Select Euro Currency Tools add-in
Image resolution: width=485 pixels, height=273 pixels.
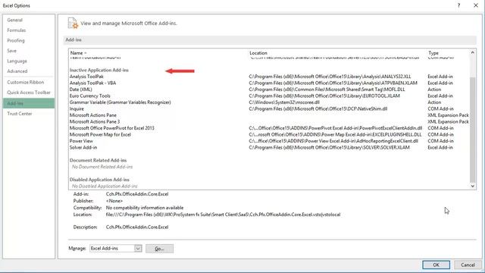tap(269, 96)
